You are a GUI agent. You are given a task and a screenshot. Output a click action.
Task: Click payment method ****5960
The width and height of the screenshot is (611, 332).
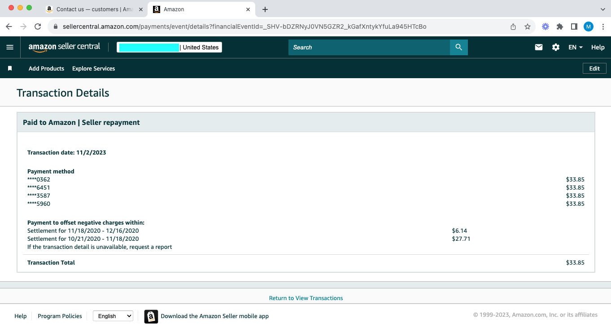pyautogui.click(x=39, y=204)
